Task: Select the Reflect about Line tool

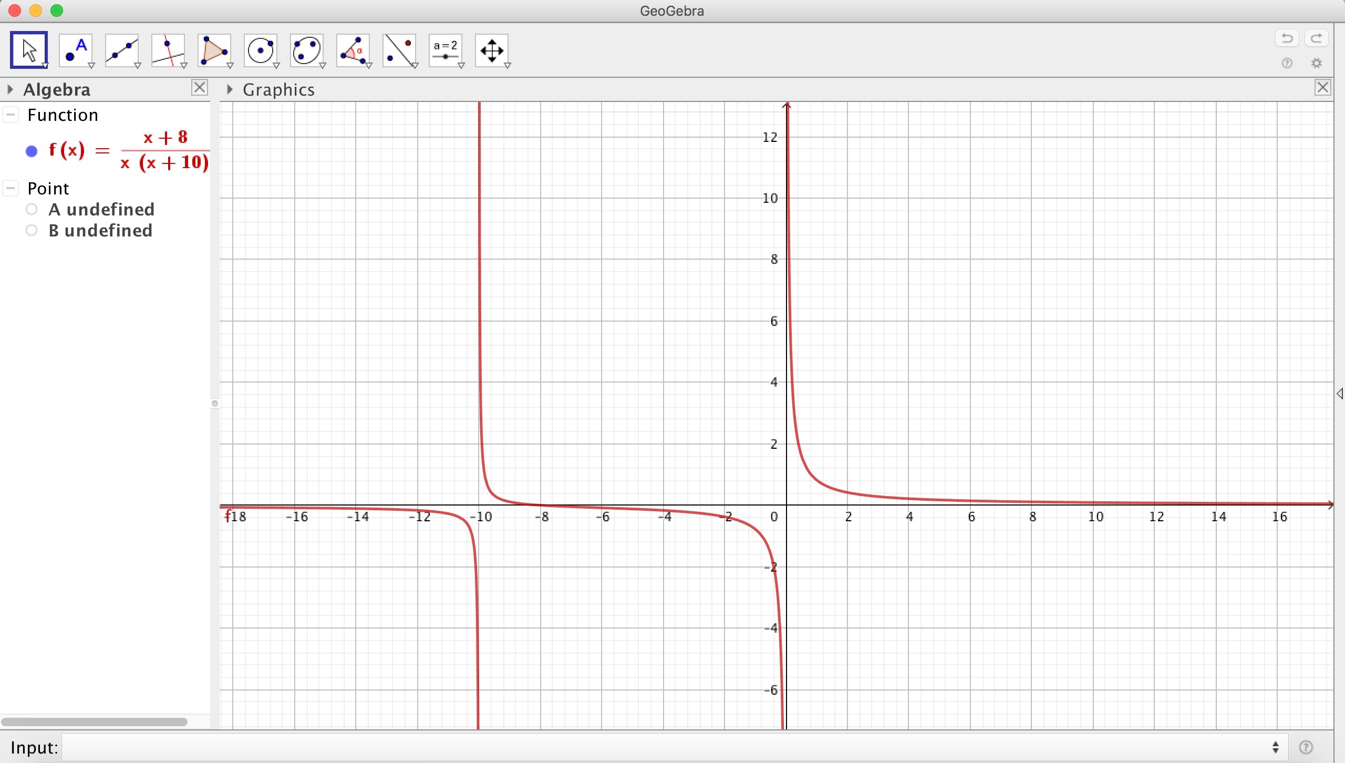Action: 399,50
